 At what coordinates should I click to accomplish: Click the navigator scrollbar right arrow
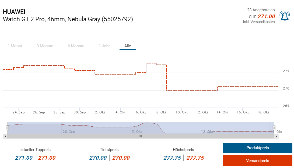276,136
